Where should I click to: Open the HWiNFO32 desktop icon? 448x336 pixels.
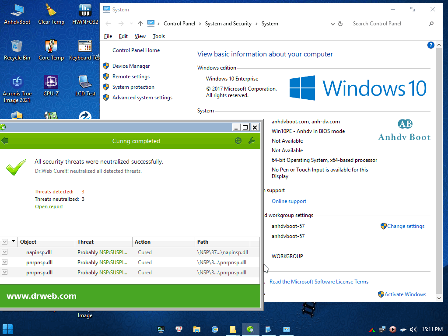tap(85, 14)
